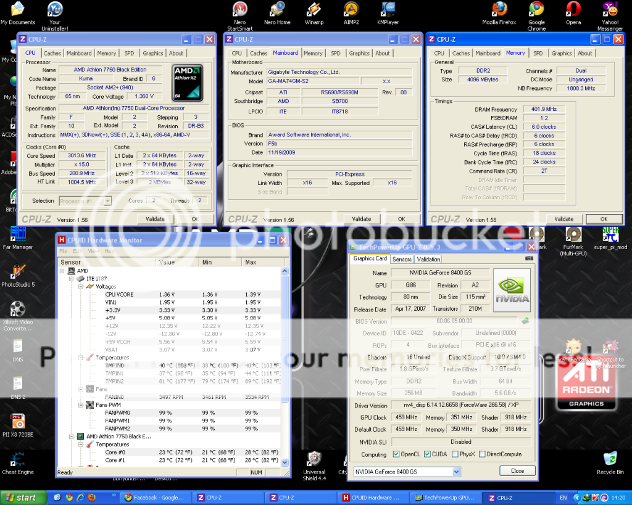Screen dimensions: 632x505
Task: Click Validate in the Mainboard CPU-Z window
Action: point(361,219)
